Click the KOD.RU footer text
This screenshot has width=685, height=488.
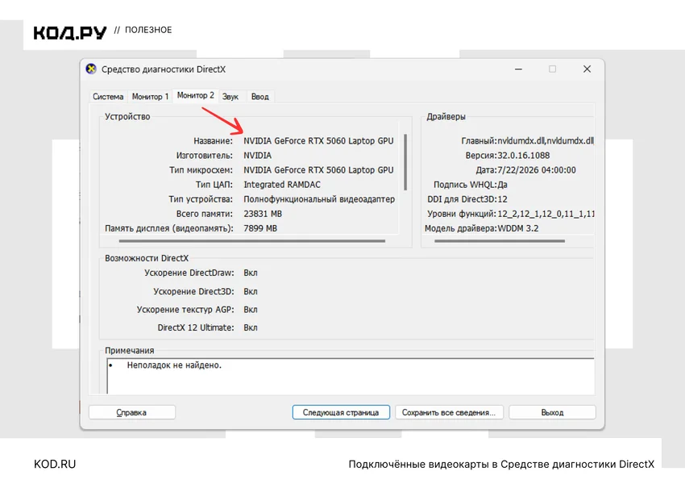(x=55, y=465)
